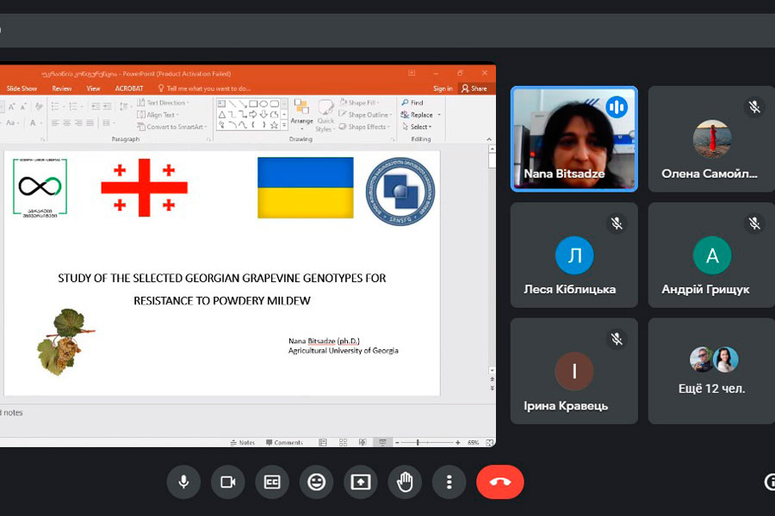This screenshot has height=516, width=775.
Task: Open the Review ribbon tab
Action: (62, 89)
